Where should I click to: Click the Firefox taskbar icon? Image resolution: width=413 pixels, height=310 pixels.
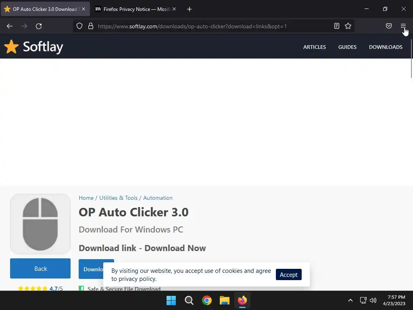(242, 300)
